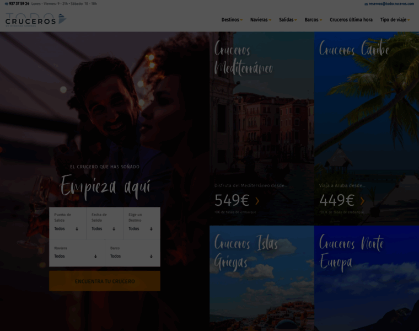Click the phone number 937 37 59 24
Screen dimensions: 419x331
pyautogui.click(x=19, y=4)
